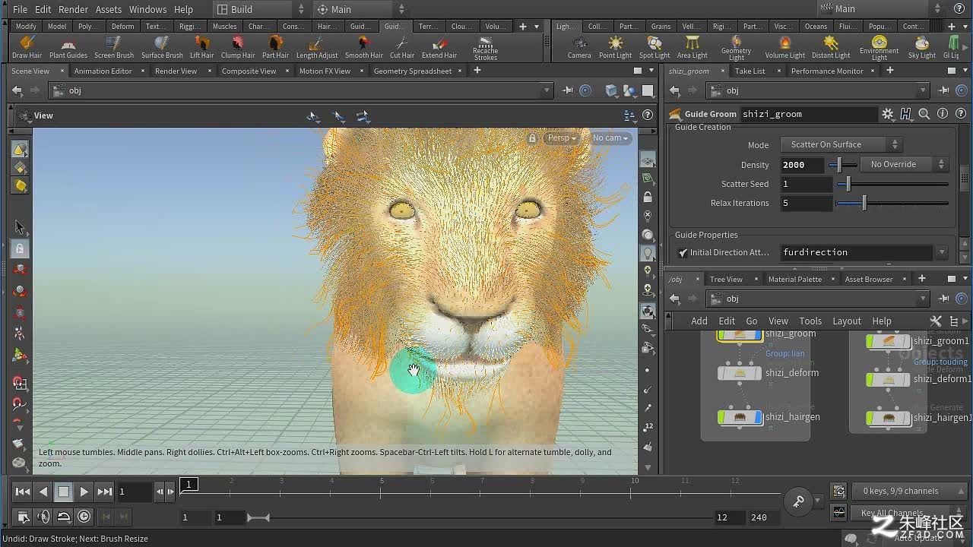973x547 pixels.
Task: Open the Windows menu
Action: [147, 9]
